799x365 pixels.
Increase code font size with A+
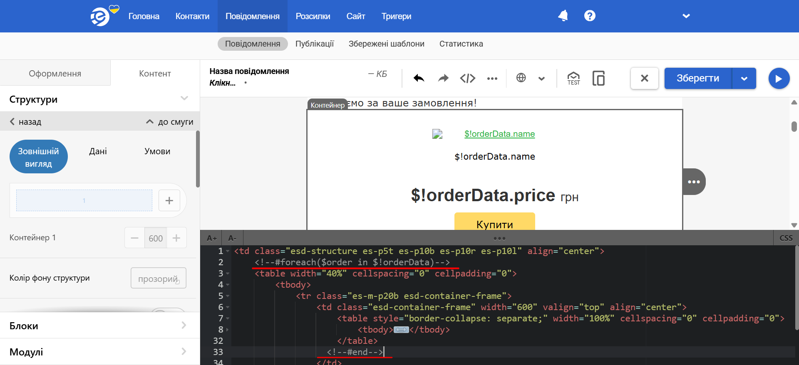[x=211, y=238]
